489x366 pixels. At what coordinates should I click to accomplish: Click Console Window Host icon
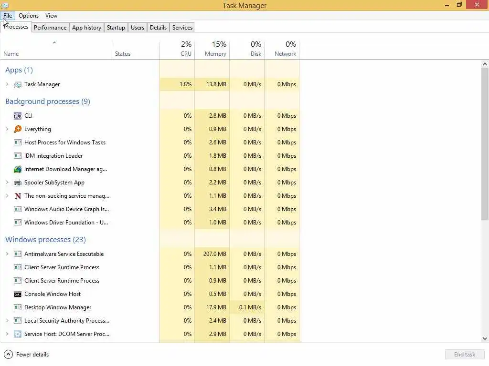[18, 294]
